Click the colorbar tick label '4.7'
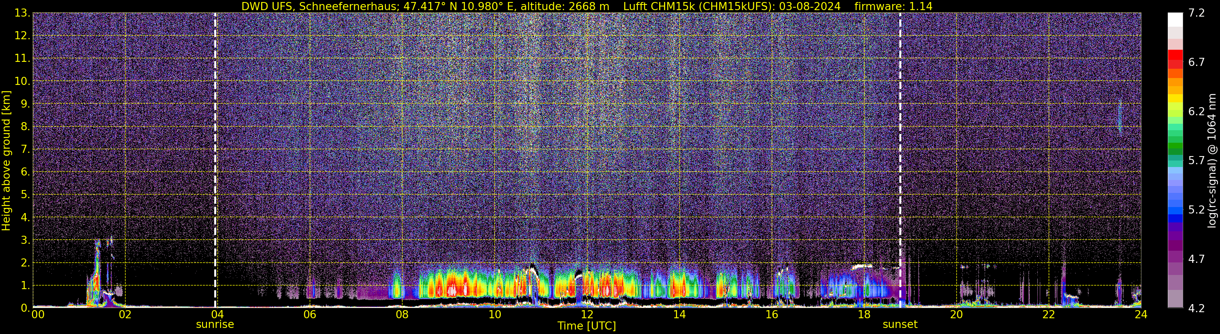Screen dimensions: 1220x334 1197,259
